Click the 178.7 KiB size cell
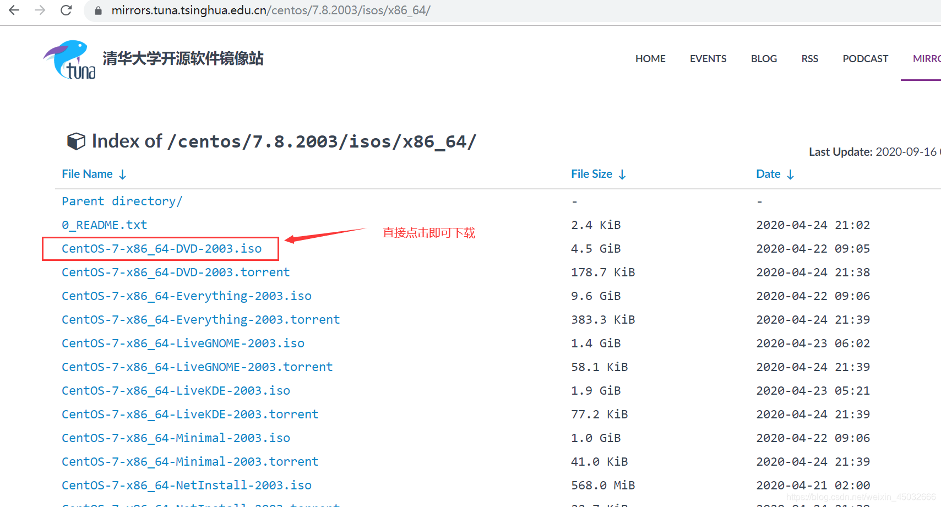 coord(603,272)
